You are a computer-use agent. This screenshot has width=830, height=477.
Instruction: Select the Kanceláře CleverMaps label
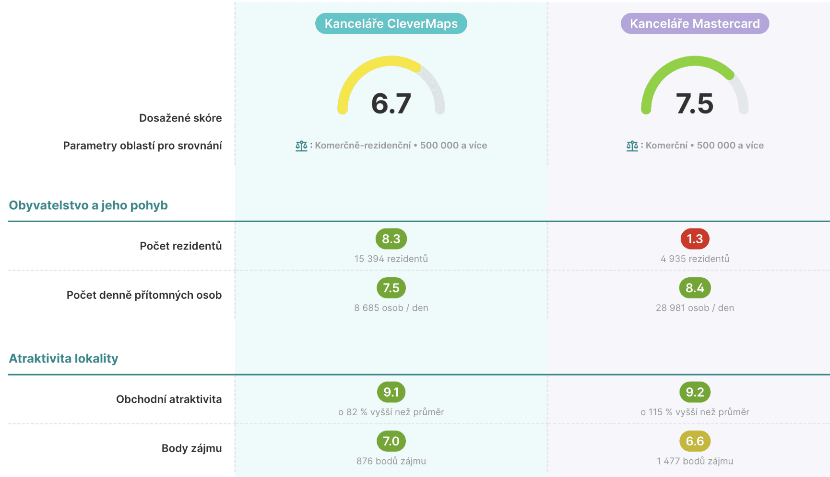(x=391, y=23)
